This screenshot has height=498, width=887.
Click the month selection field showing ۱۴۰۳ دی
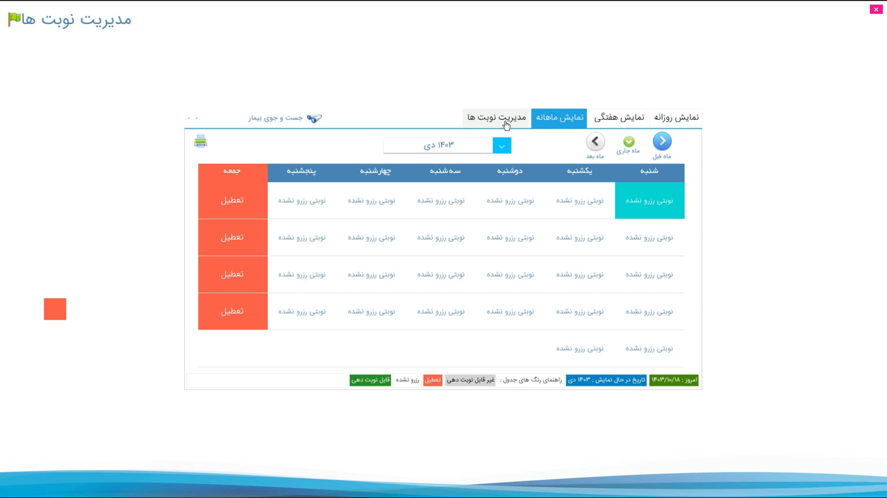(x=438, y=145)
